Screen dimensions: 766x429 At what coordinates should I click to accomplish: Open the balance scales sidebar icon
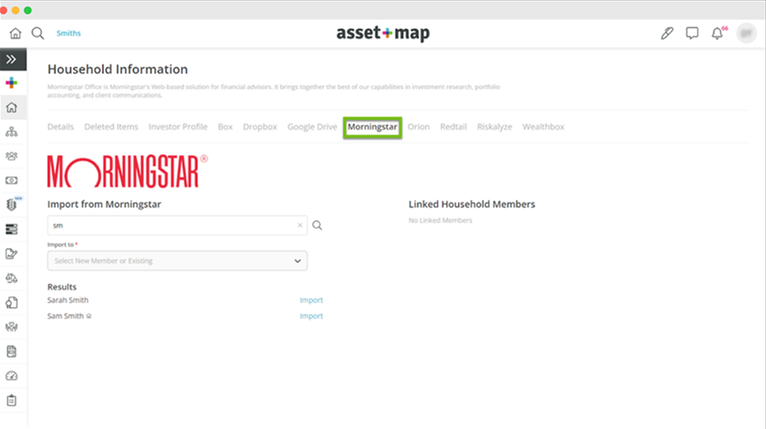(11, 278)
